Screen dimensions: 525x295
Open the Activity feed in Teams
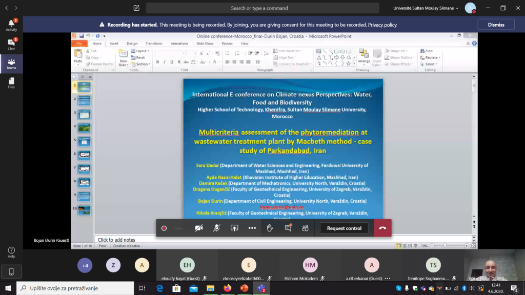[11, 25]
